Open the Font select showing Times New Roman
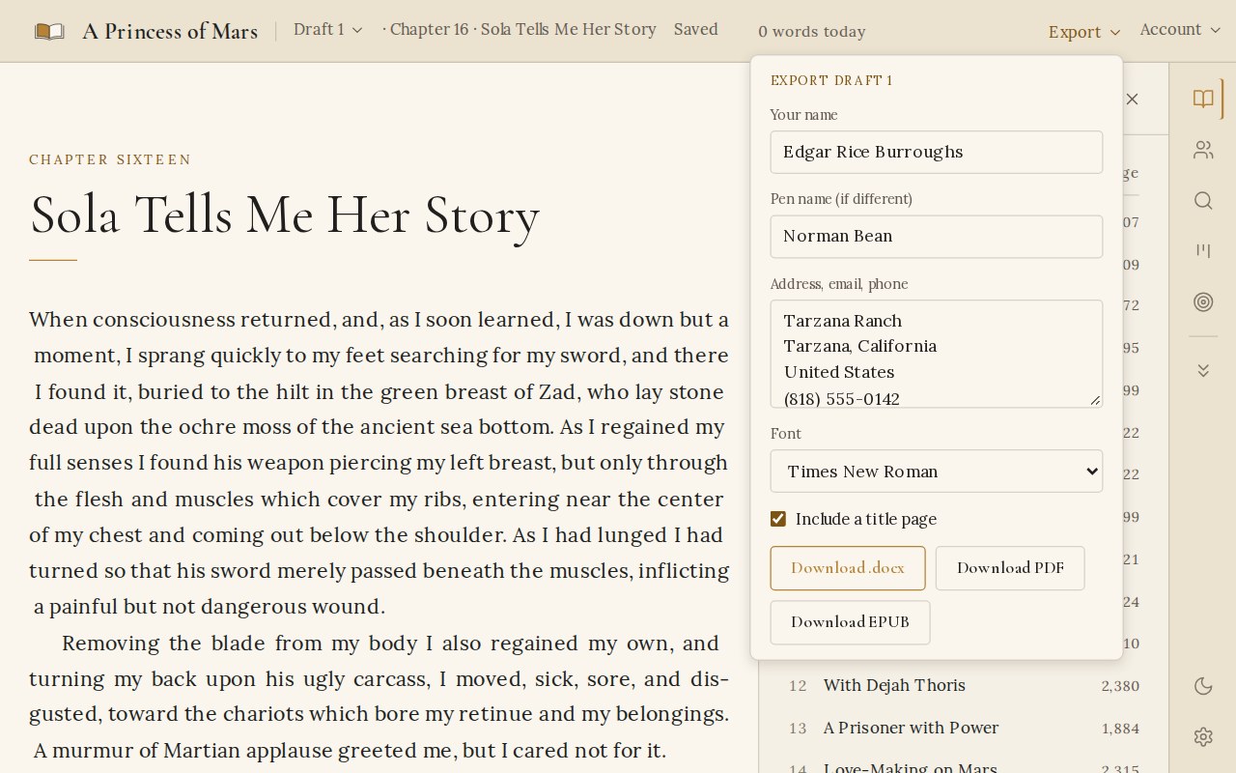The height and width of the screenshot is (773, 1236). point(937,472)
